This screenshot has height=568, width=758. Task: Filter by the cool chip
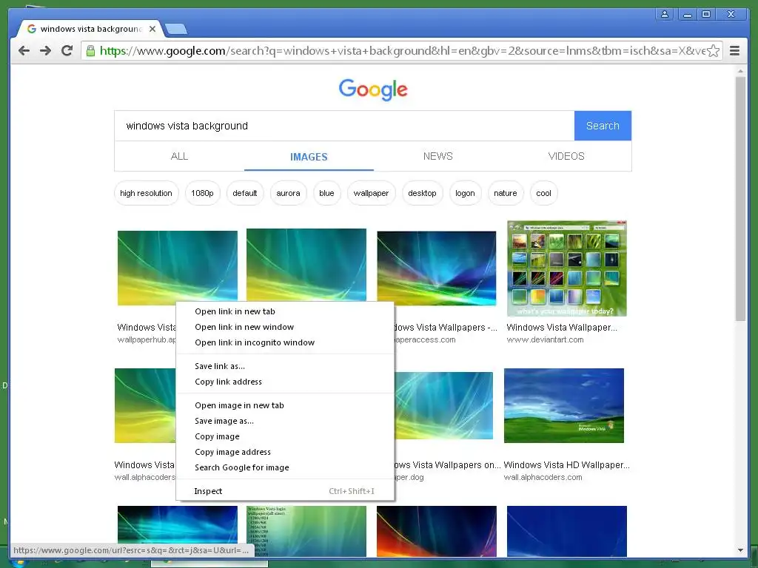point(543,193)
